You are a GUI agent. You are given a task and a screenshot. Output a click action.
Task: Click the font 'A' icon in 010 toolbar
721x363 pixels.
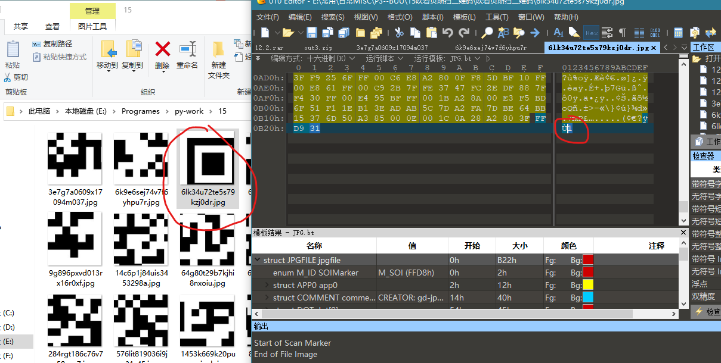[558, 33]
